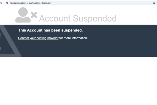Click "Account" in the large grey heading
The image size is (157, 105).
point(55,19)
